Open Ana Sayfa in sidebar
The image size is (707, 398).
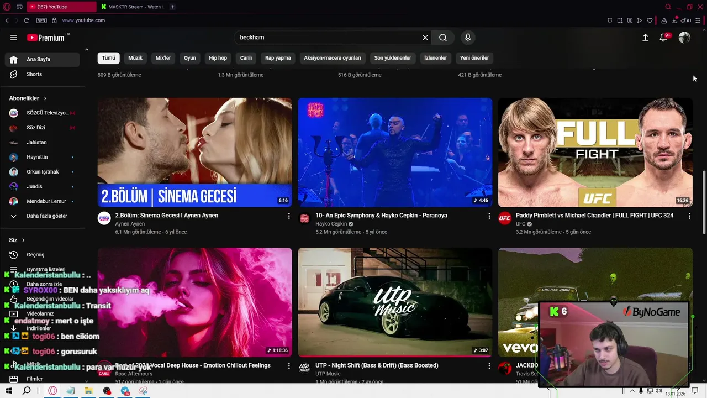(x=43, y=59)
